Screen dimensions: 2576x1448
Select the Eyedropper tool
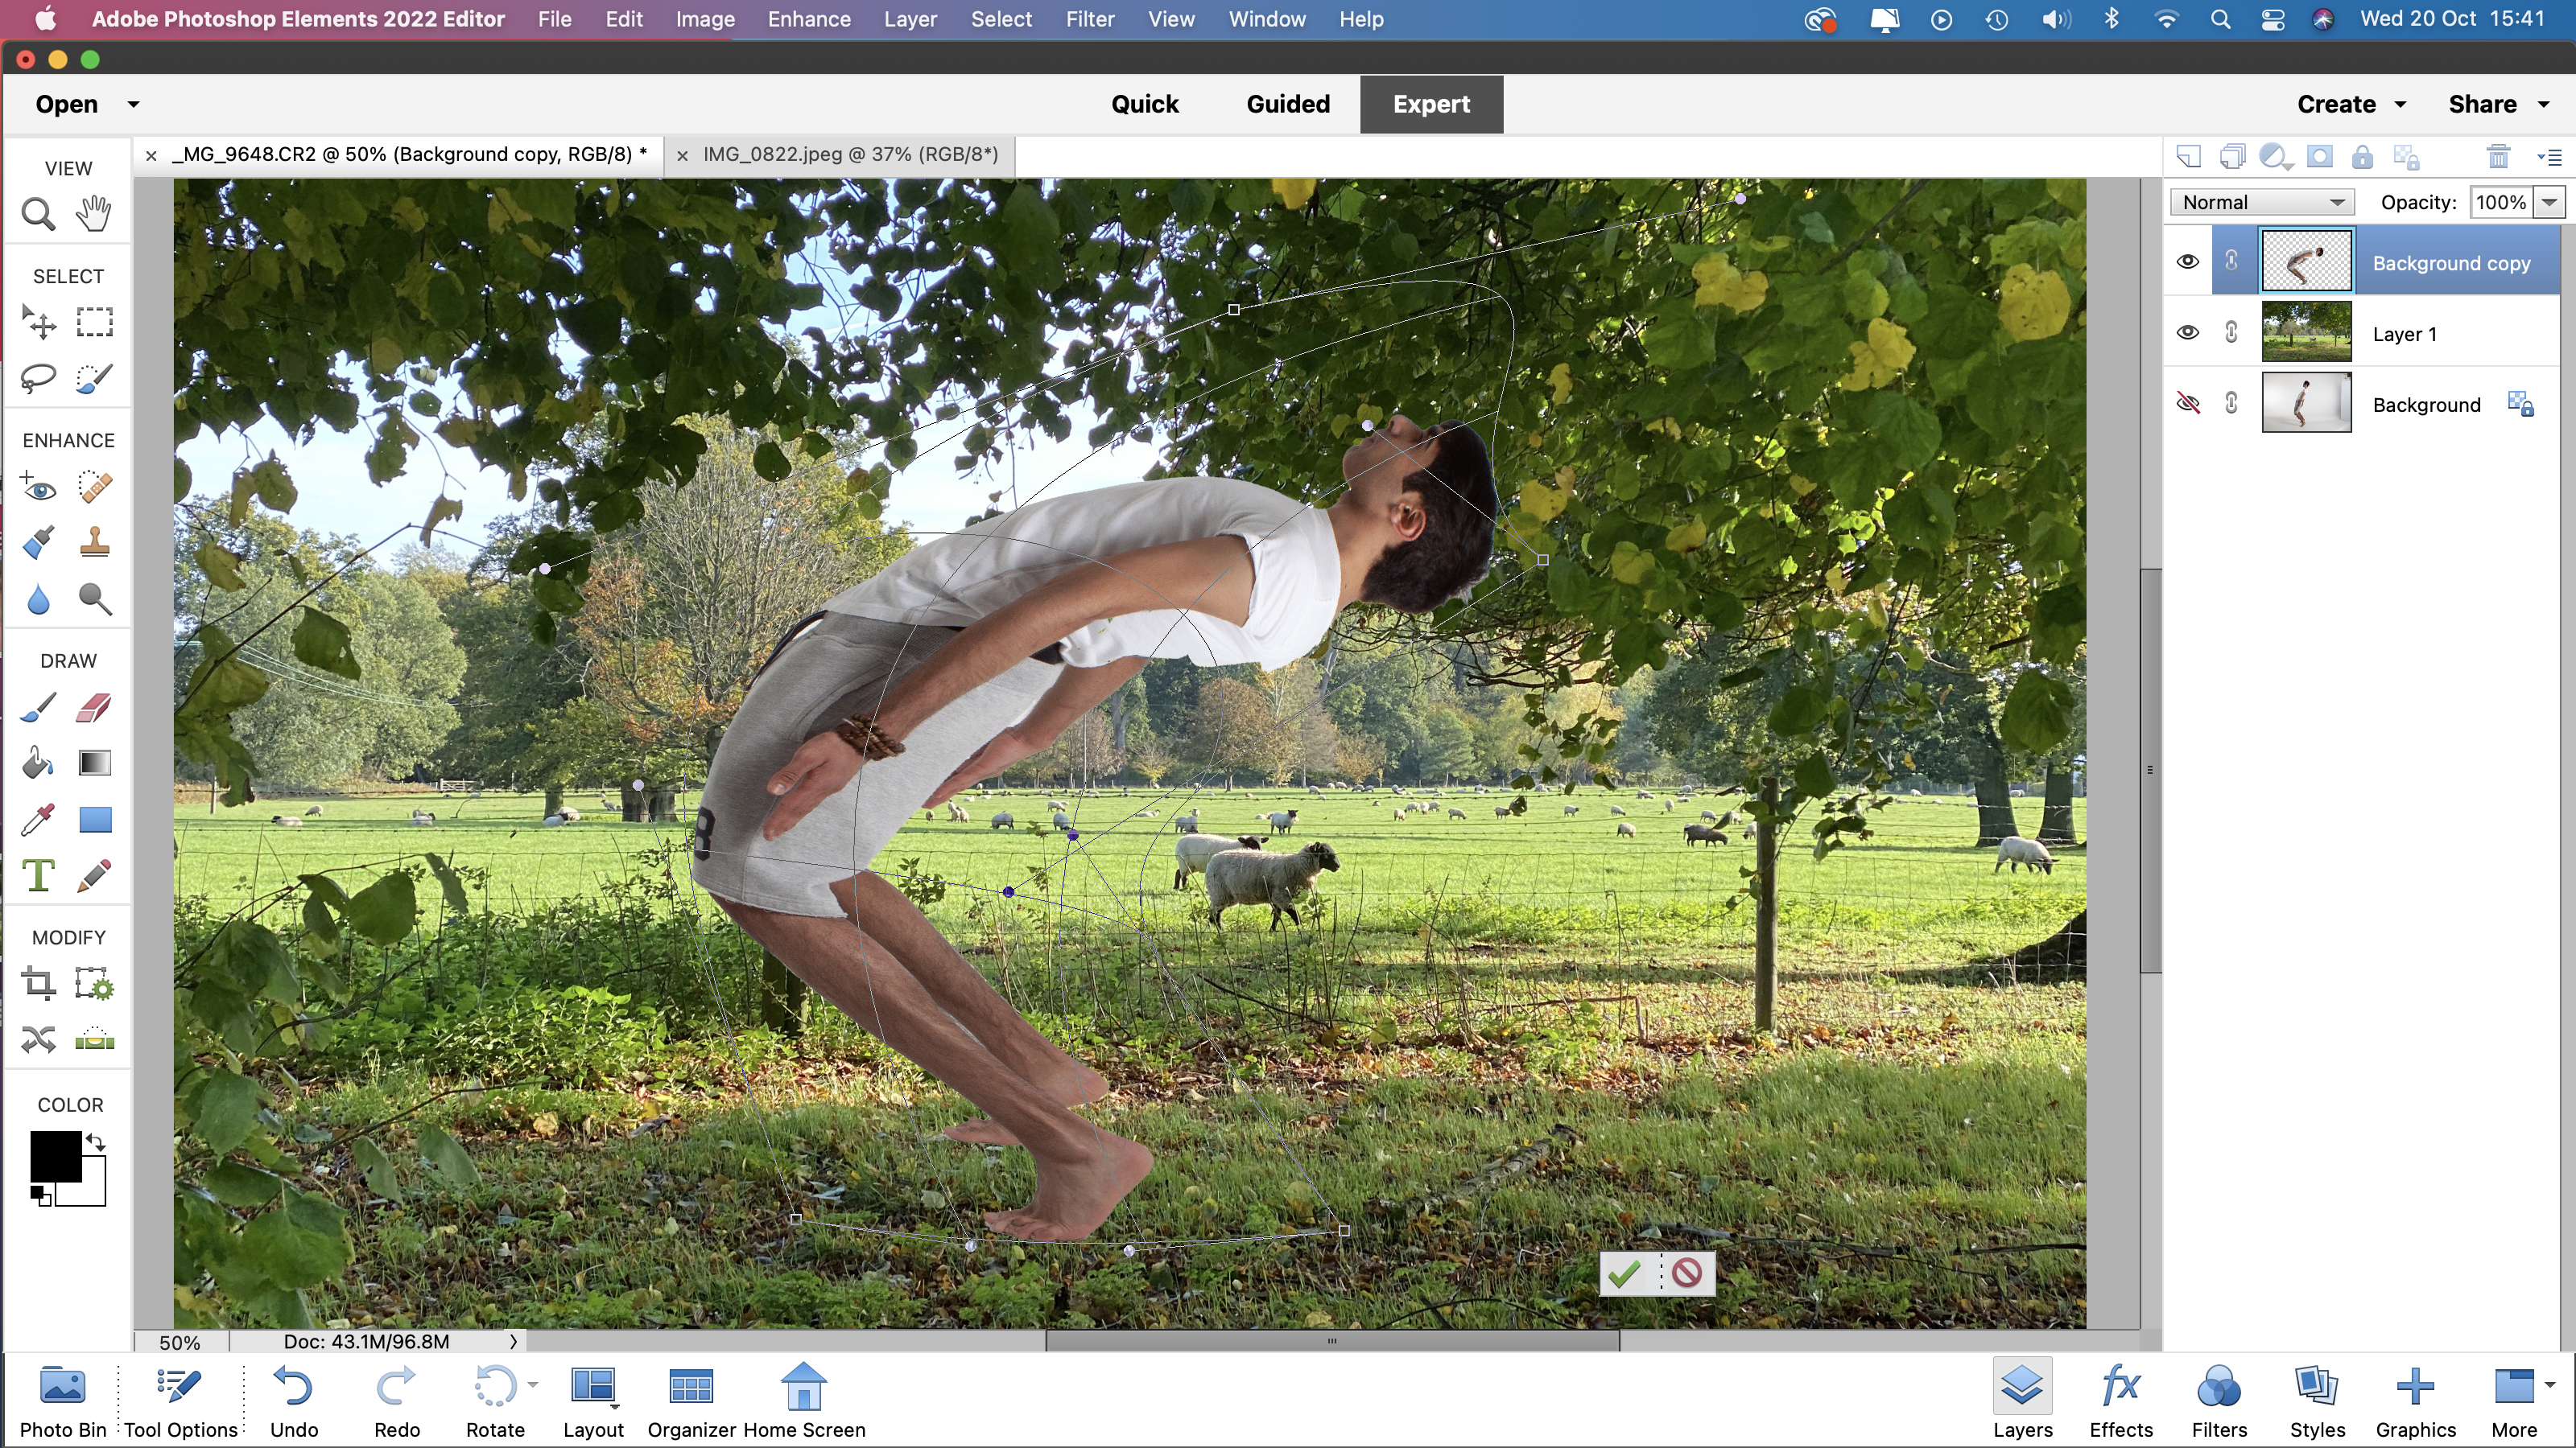pyautogui.click(x=37, y=819)
